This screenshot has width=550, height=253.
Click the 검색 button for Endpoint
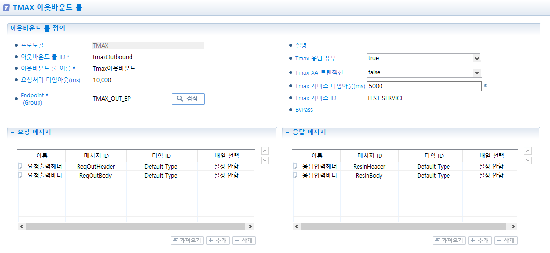click(188, 99)
